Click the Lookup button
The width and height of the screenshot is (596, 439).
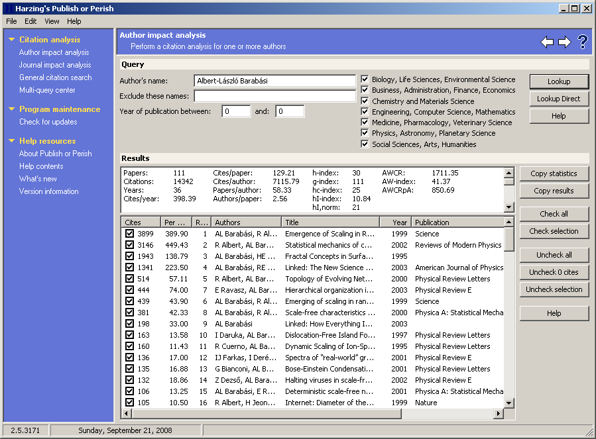(559, 81)
